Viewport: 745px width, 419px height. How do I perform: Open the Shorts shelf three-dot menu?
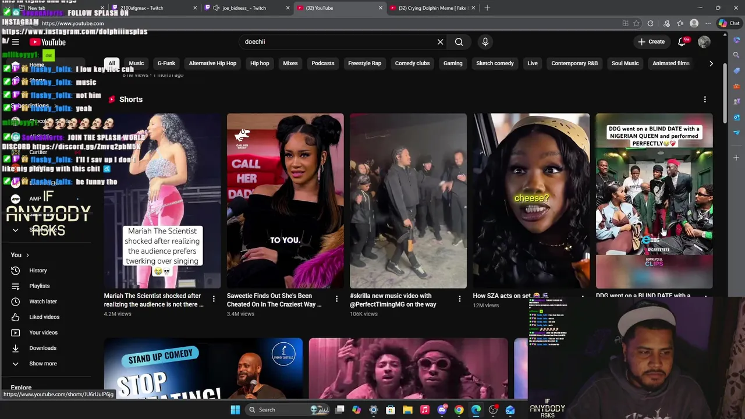click(705, 100)
